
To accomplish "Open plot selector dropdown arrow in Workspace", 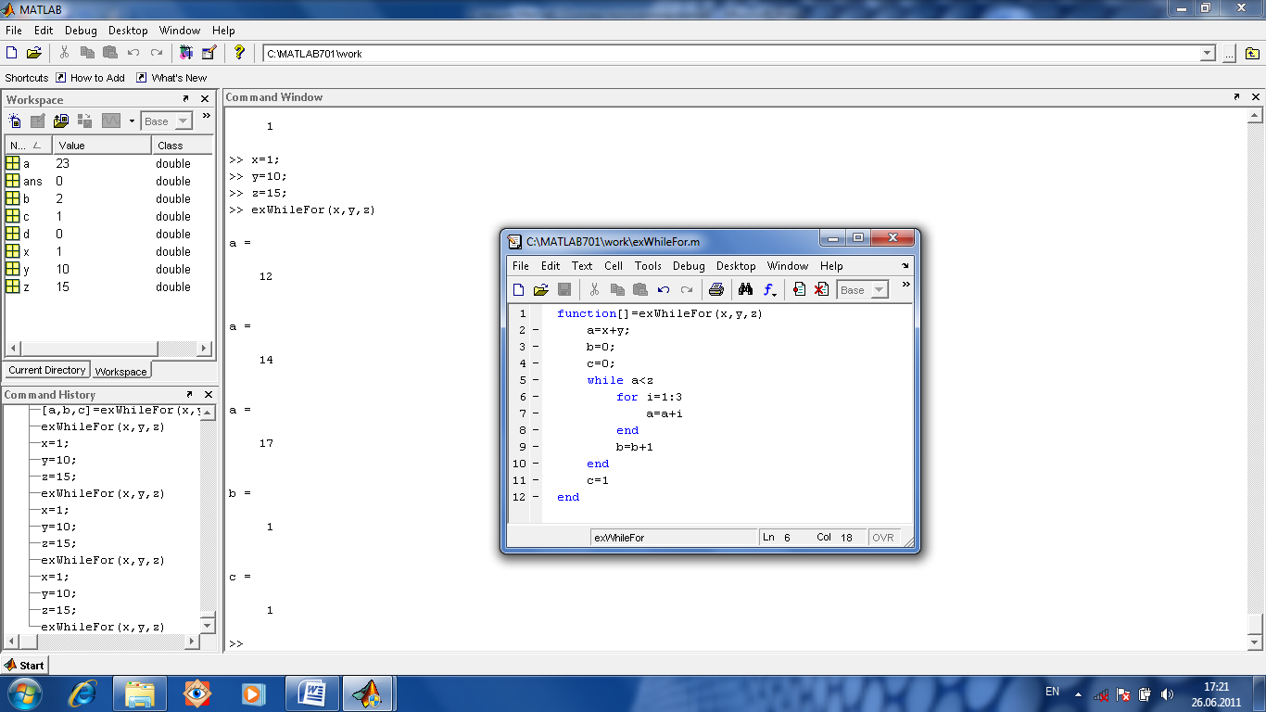I will pyautogui.click(x=132, y=121).
